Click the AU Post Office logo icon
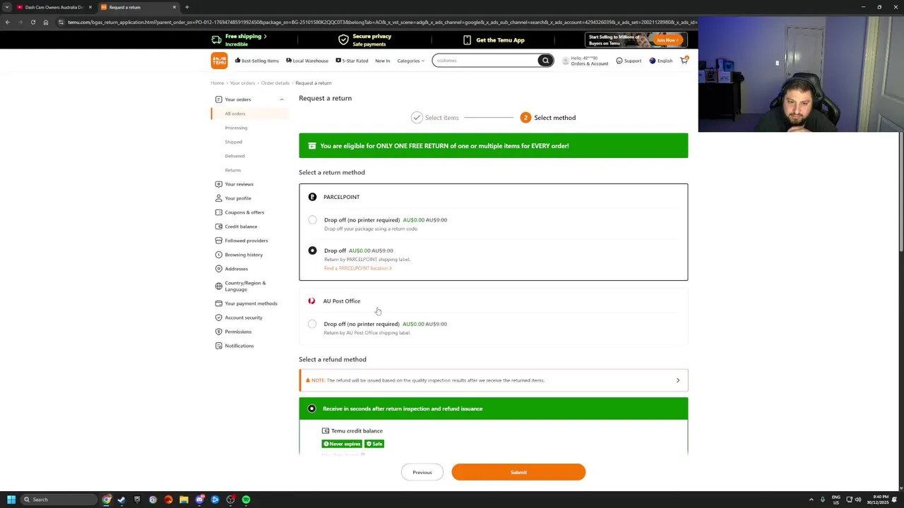 pos(311,301)
